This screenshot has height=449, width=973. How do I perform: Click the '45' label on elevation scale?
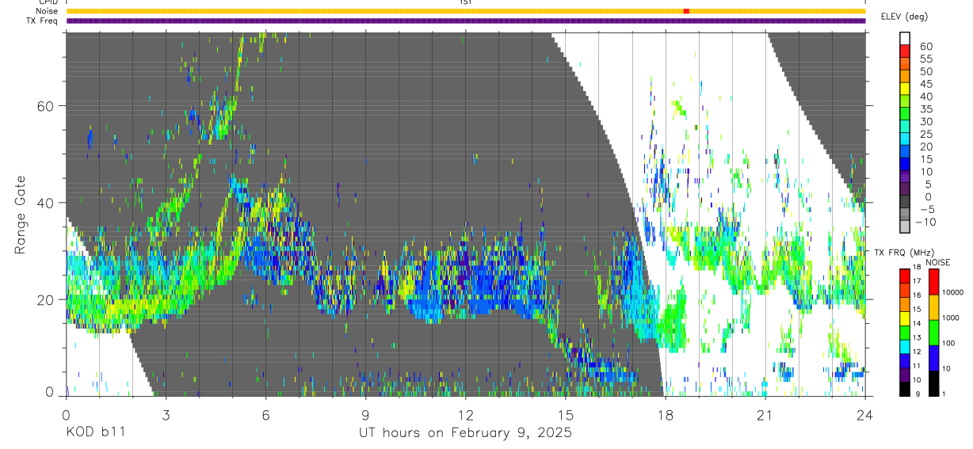[x=926, y=84]
